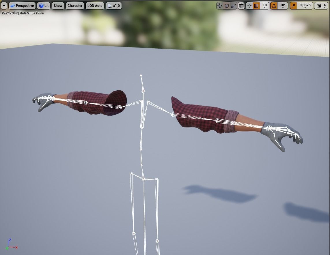The width and height of the screenshot is (330, 255).
Task: Open scale snap 0,0625 dropdown
Action: (x=305, y=6)
